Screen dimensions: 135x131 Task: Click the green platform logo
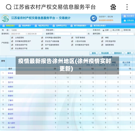pyautogui.click(x=5, y=18)
